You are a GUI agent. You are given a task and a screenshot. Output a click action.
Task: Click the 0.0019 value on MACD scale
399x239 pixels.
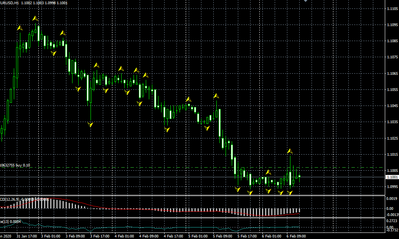click(x=392, y=199)
